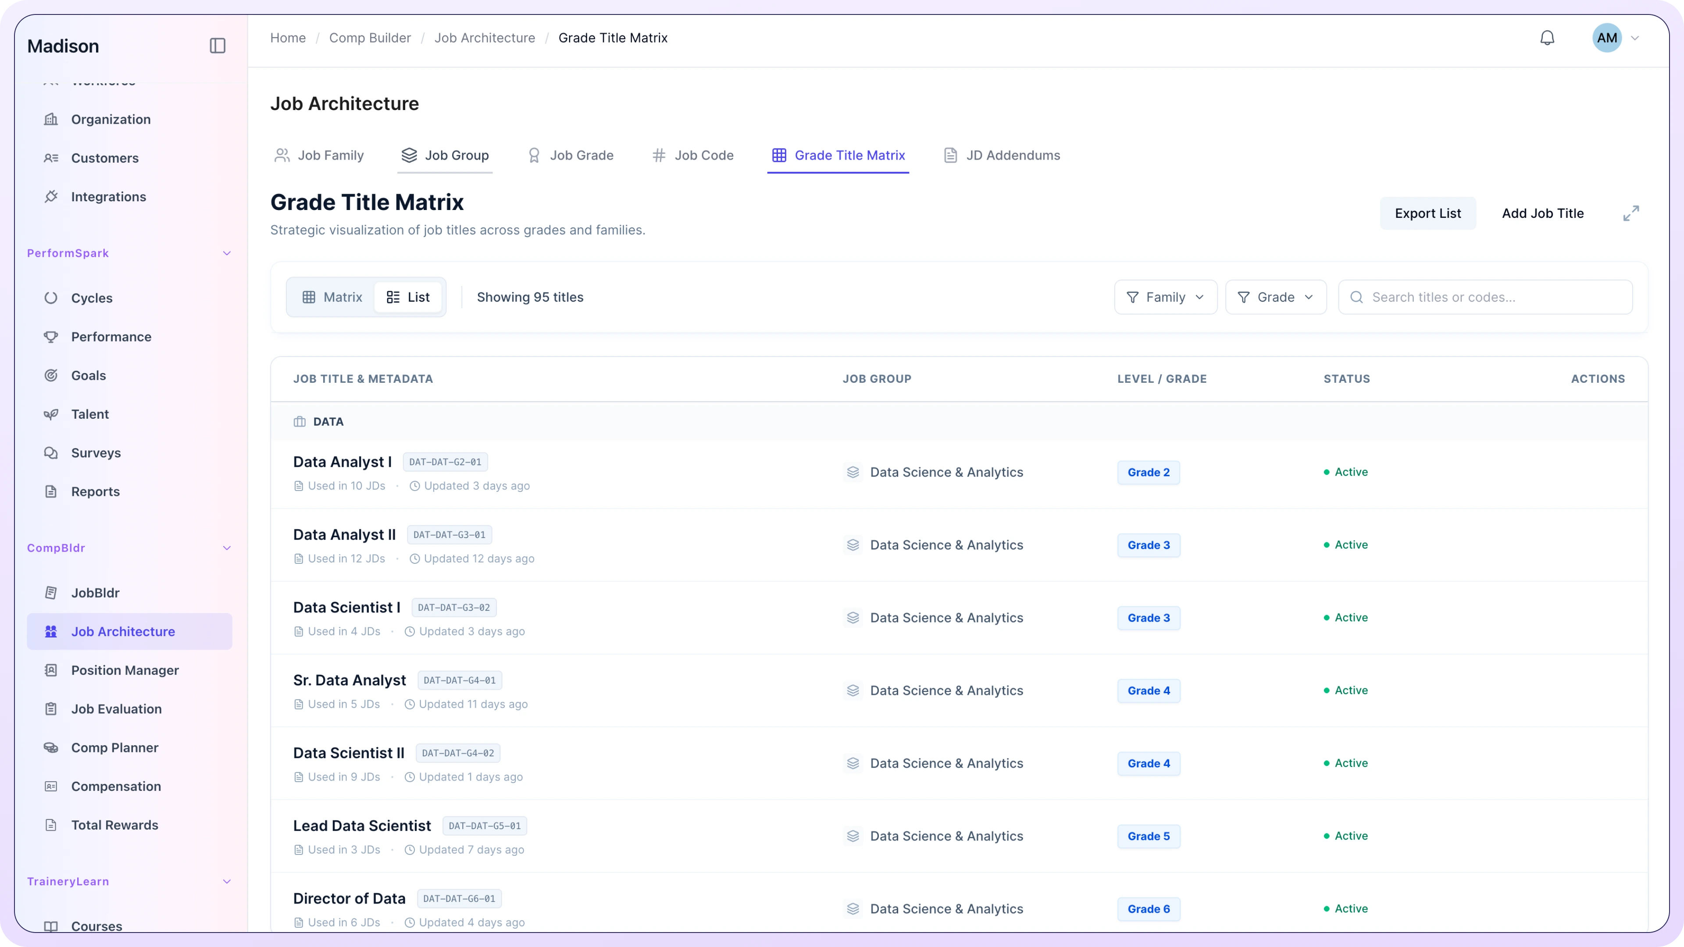Open Performance trophy icon in sidebar
The width and height of the screenshot is (1684, 947).
coord(51,337)
